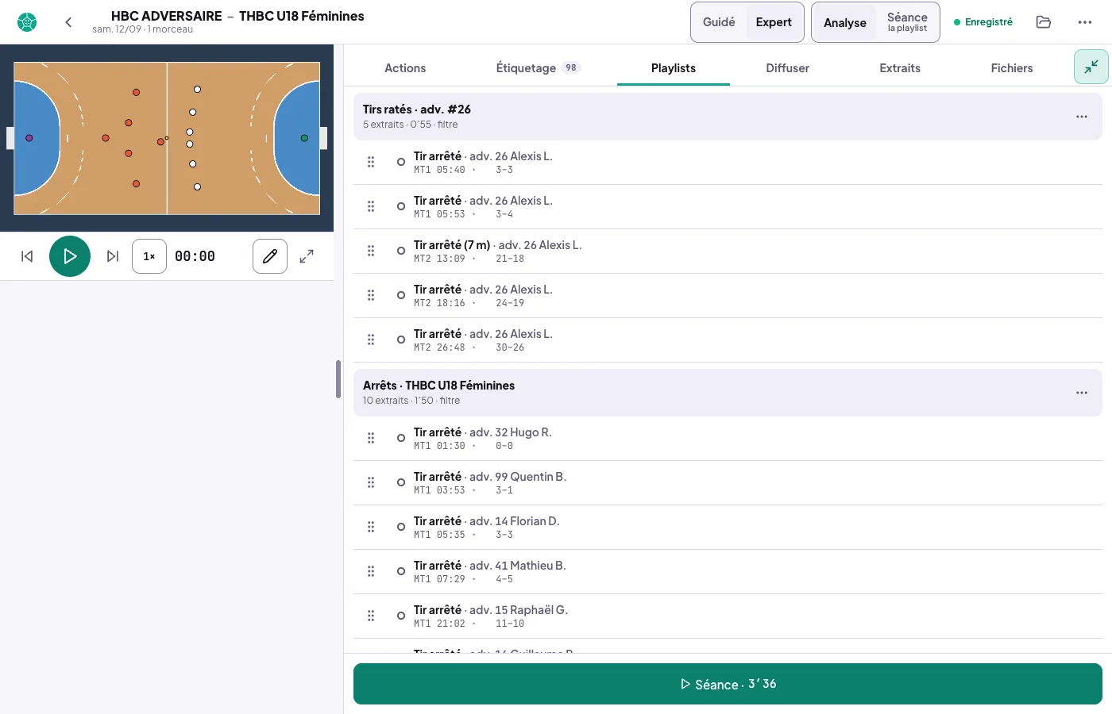Open options for Arrêts THBC U18 playlist
Screen dimensions: 1112x714
coord(1082,393)
